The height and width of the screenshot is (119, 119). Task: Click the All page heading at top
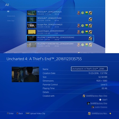point(7,5)
